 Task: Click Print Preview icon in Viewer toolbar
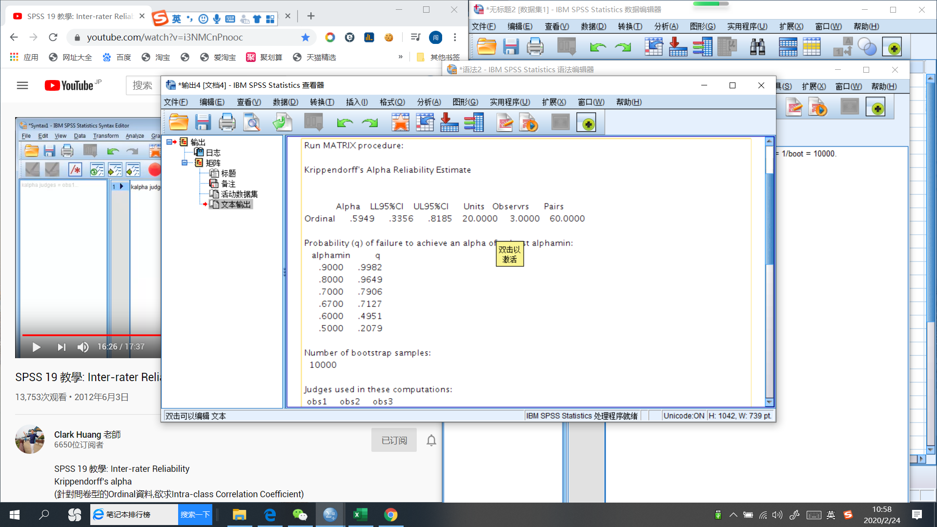coord(252,122)
